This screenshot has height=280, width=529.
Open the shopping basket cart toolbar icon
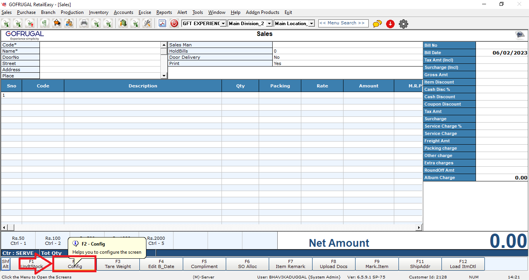pos(57,24)
